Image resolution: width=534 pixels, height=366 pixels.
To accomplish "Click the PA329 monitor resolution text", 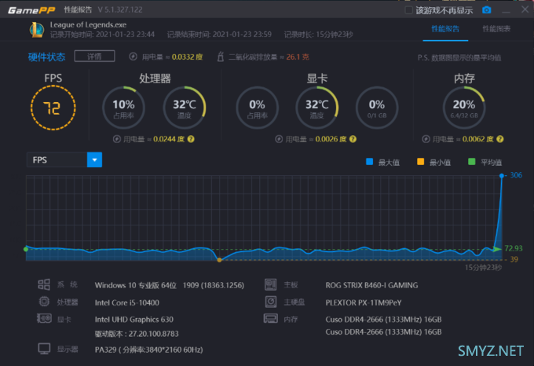I will click(149, 350).
